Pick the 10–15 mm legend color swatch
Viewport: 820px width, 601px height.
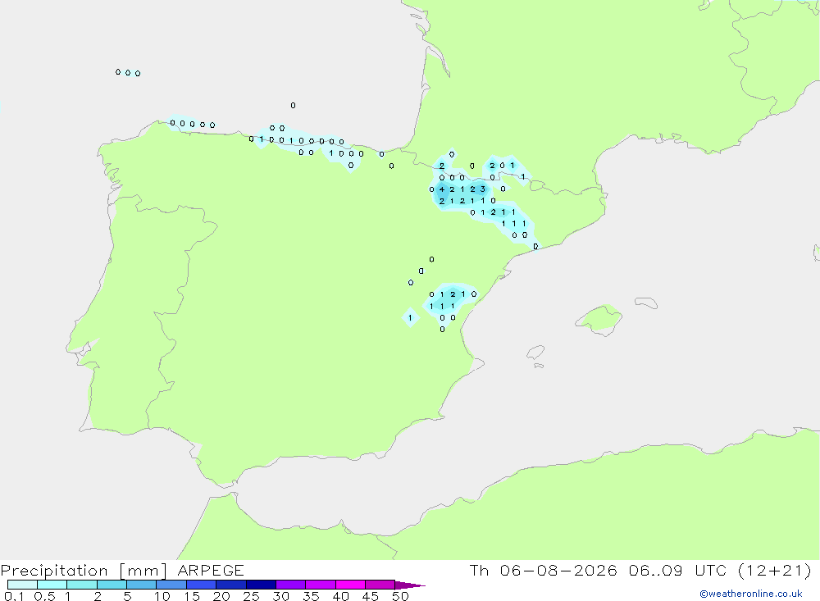(x=171, y=585)
